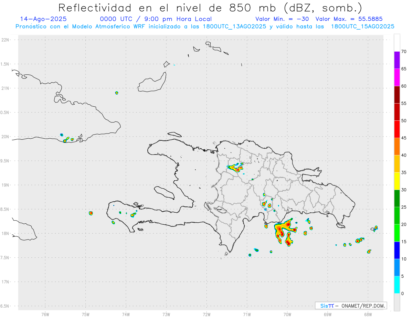Select the date text "14-Ago-2025"
Viewport: 413px width, 319px height.
(43, 19)
